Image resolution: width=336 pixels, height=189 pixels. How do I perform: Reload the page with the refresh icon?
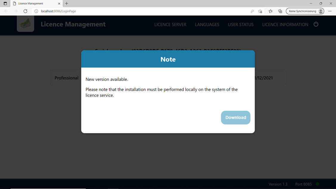25,11
